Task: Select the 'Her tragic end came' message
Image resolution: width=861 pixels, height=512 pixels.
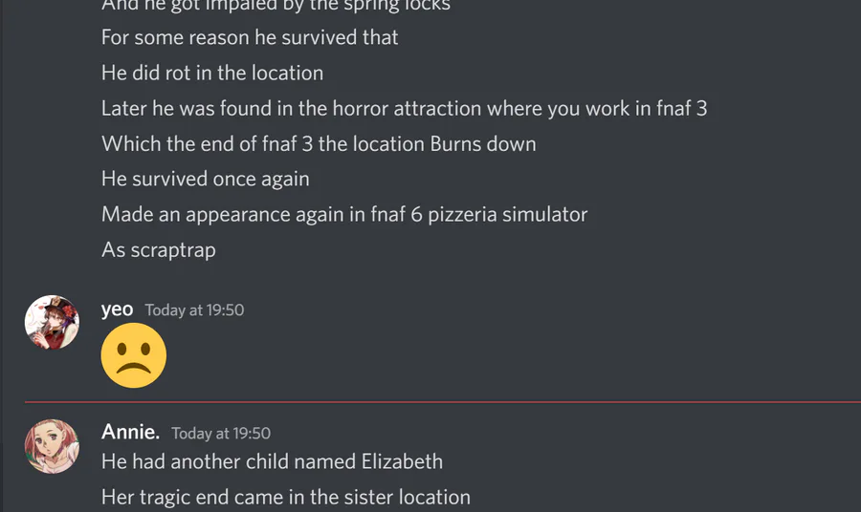Action: [x=286, y=498]
